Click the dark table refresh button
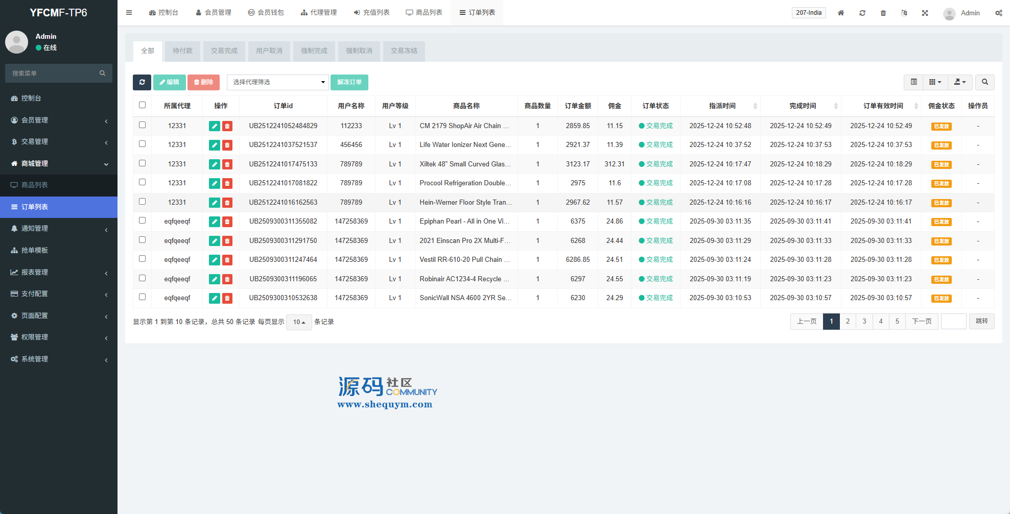 (x=142, y=82)
